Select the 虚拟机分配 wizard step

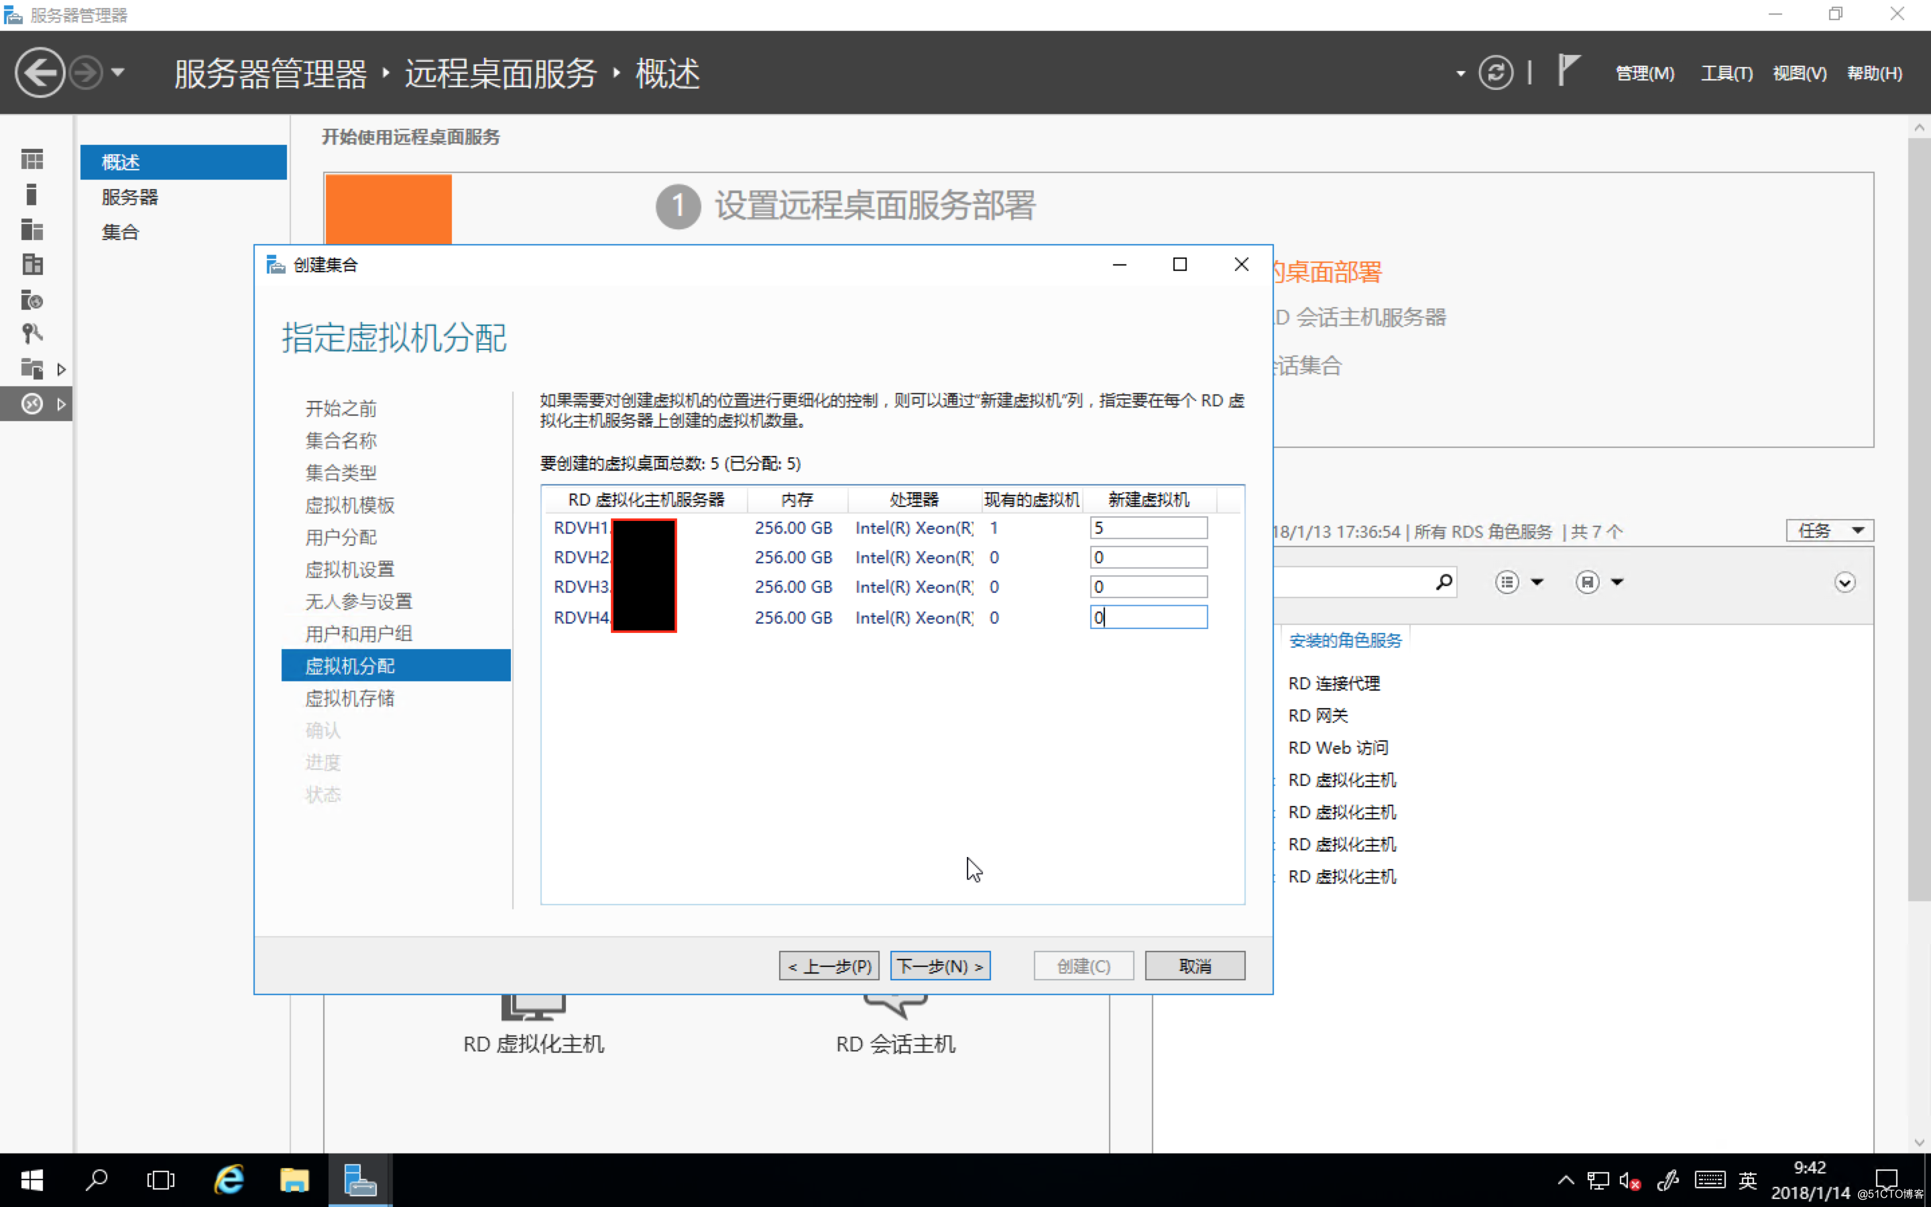(x=396, y=666)
